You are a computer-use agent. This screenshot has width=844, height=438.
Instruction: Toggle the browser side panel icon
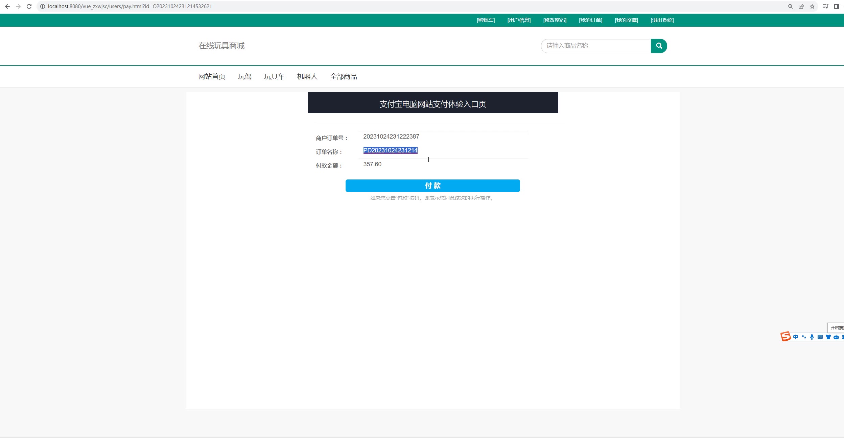(x=837, y=6)
